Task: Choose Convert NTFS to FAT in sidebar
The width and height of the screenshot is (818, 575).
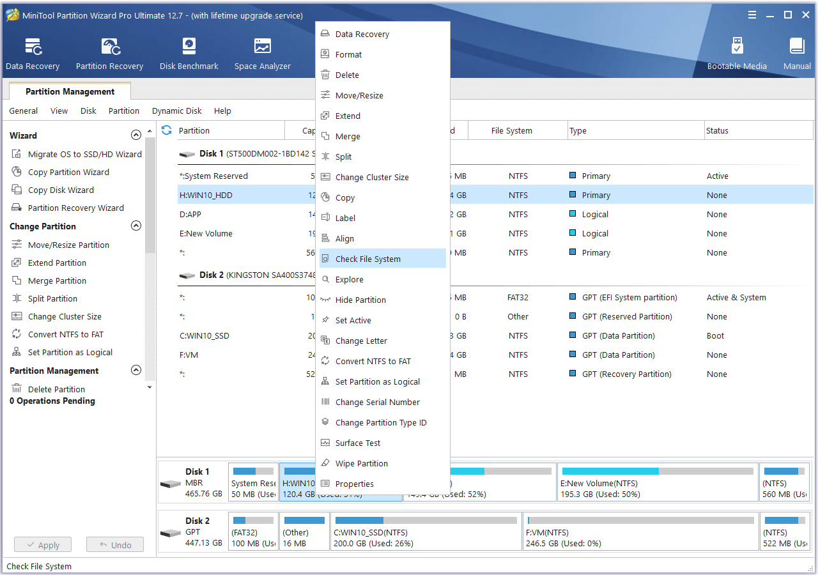Action: pyautogui.click(x=57, y=334)
